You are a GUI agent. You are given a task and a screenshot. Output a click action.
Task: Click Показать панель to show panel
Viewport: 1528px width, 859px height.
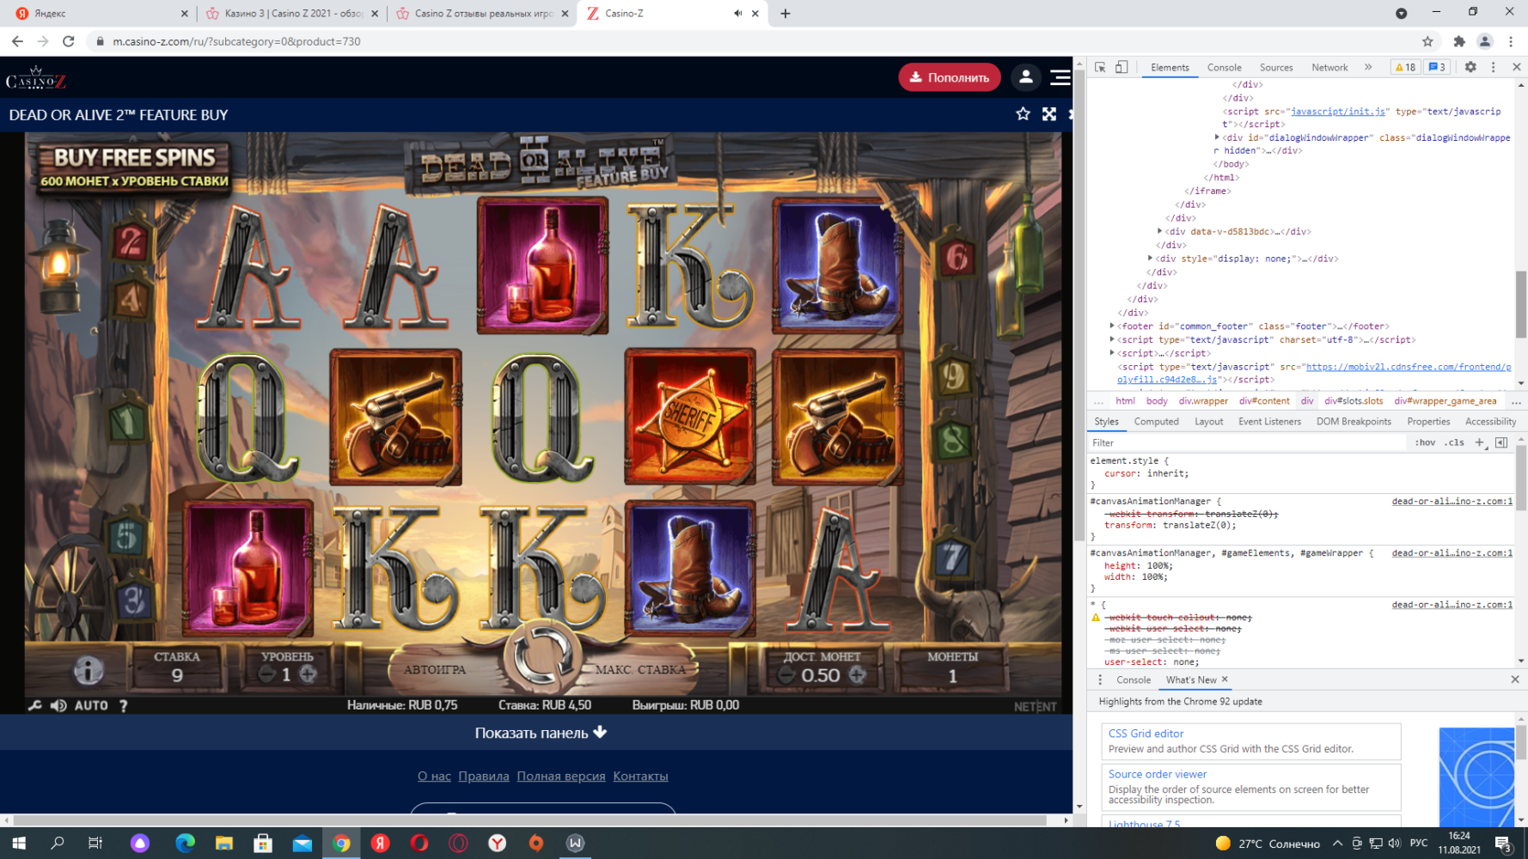541,733
